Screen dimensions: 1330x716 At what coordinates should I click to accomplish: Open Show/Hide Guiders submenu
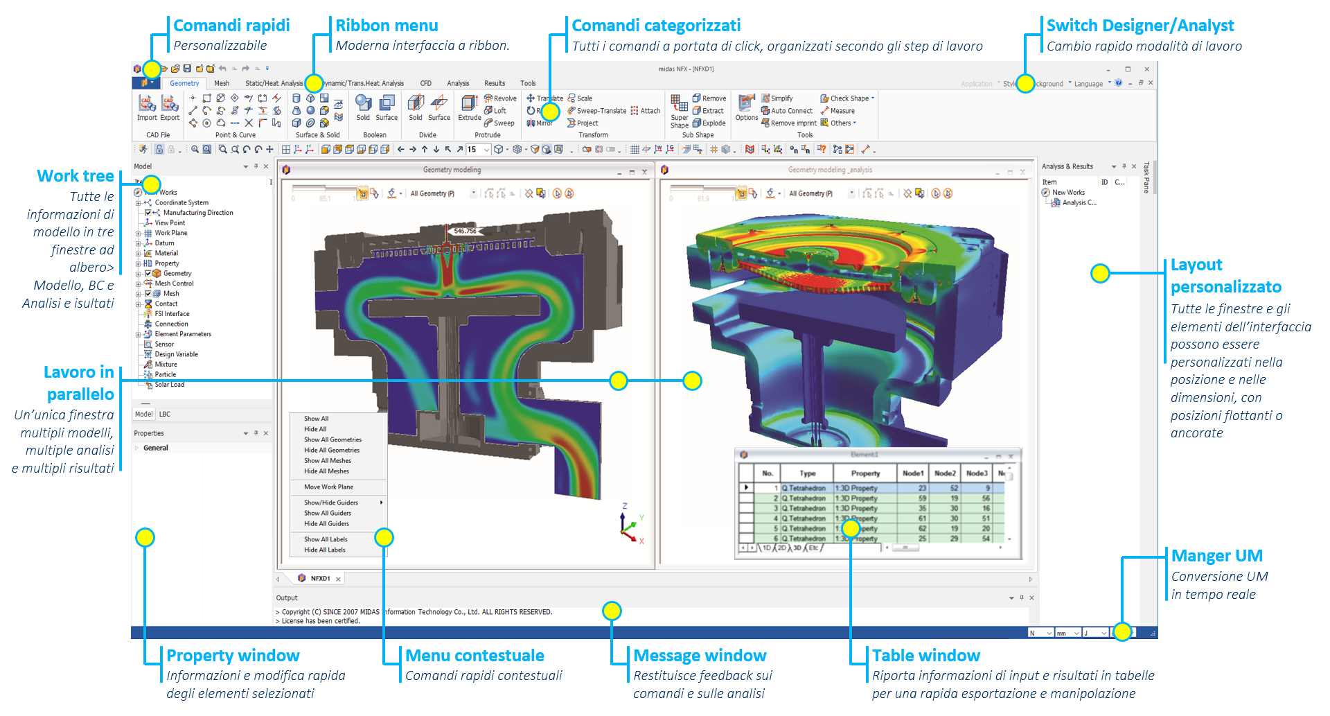(x=338, y=503)
